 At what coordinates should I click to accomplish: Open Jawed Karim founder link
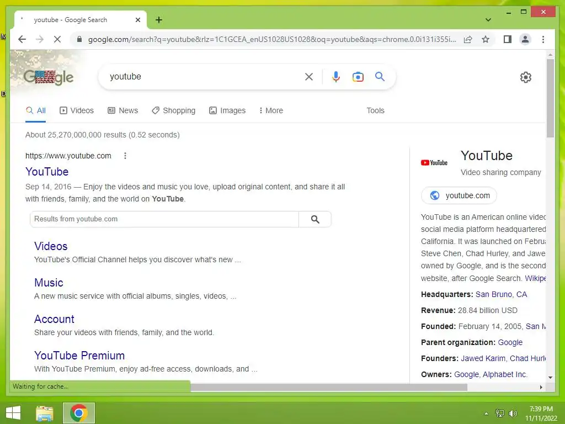[483, 358]
